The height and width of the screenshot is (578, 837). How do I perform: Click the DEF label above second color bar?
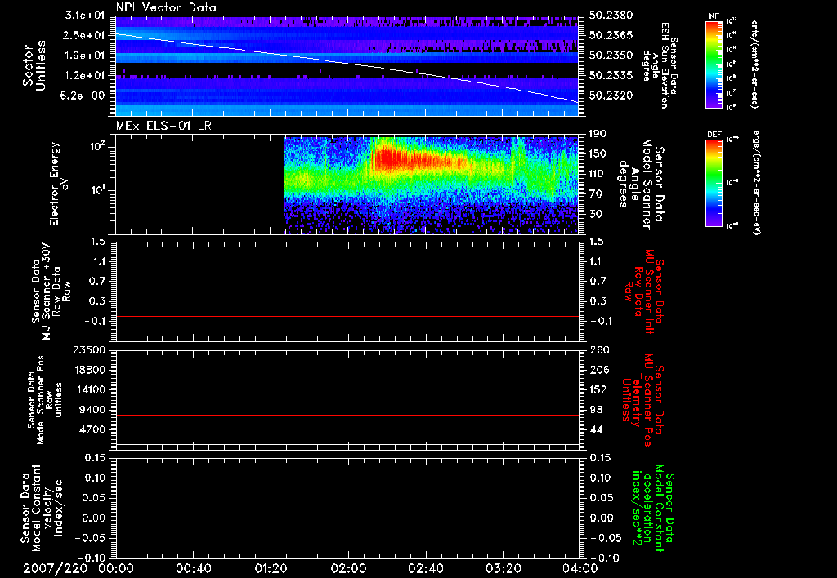tap(714, 135)
